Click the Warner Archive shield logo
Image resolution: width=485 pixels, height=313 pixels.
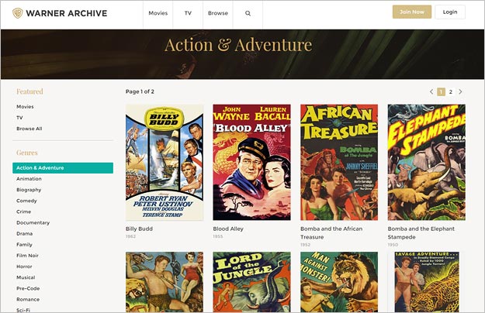18,13
